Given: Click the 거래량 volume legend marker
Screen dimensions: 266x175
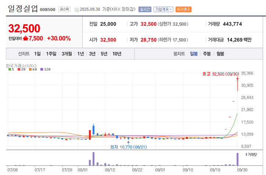Looking at the screenshot, I should coord(251,154).
